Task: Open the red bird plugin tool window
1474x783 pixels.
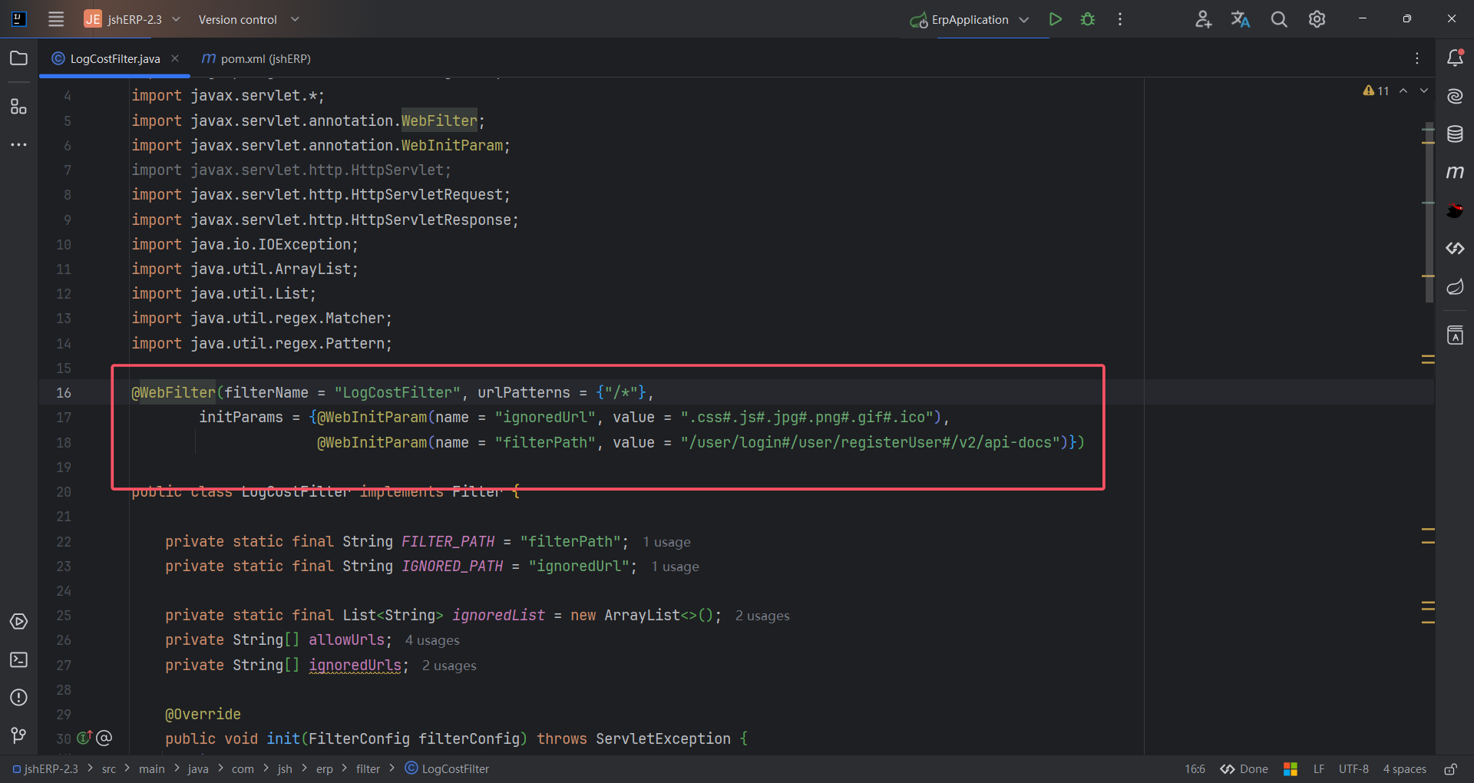Action: click(x=1455, y=210)
